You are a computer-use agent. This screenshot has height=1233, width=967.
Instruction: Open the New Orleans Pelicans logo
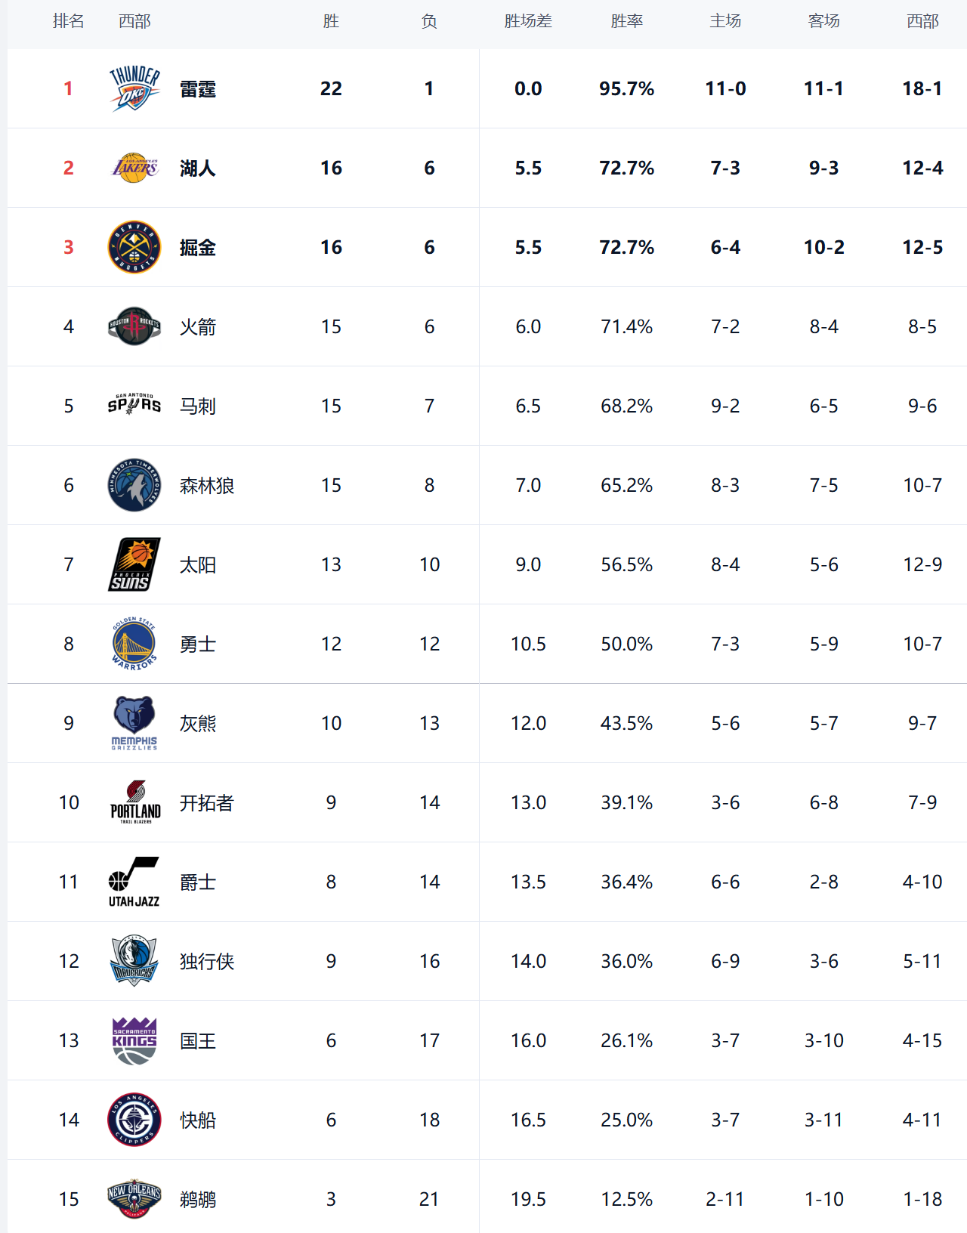134,1199
